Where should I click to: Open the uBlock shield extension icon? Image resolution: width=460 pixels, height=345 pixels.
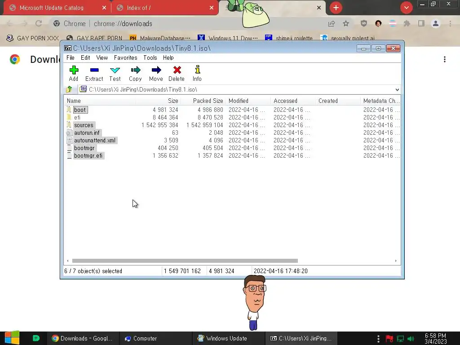[x=364, y=23]
